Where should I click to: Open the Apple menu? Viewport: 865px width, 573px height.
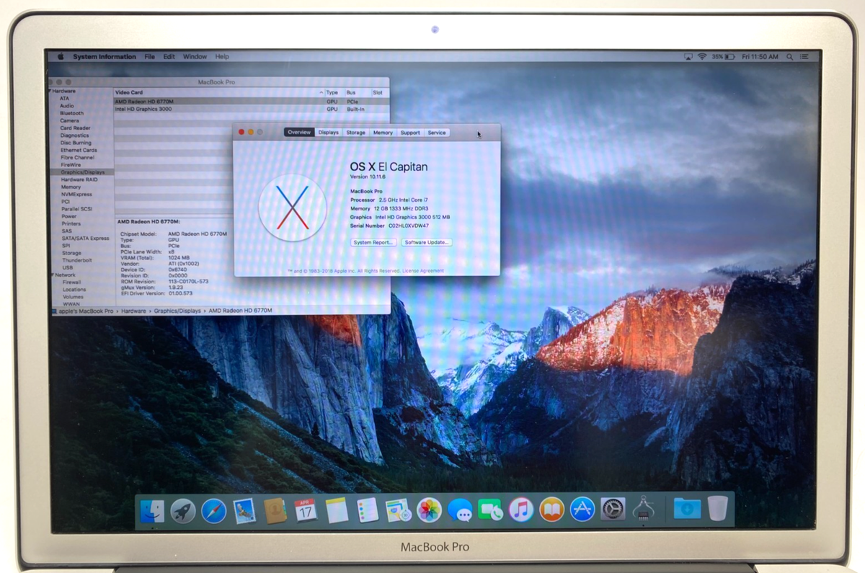pos(61,57)
